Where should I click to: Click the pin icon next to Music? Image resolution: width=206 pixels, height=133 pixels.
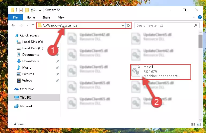tap(57, 68)
